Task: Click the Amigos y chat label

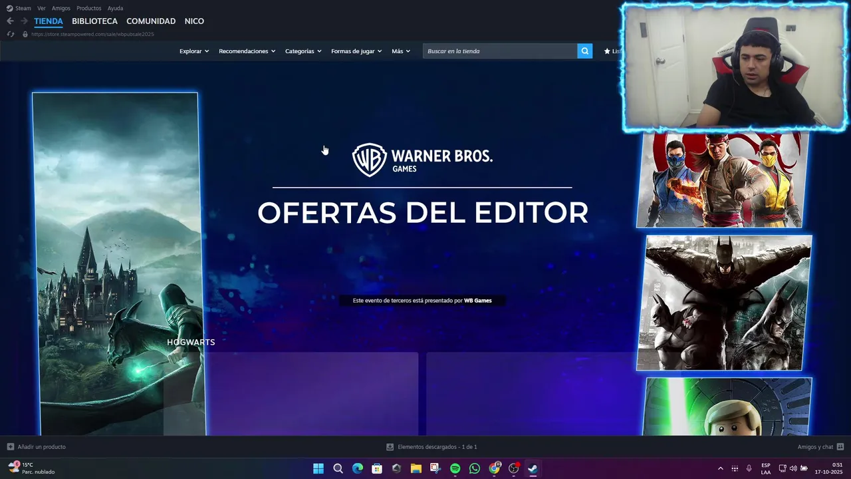Action: point(816,447)
